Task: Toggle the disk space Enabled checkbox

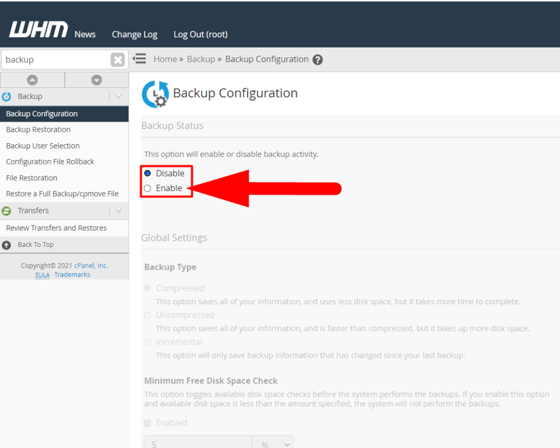Action: (148, 423)
